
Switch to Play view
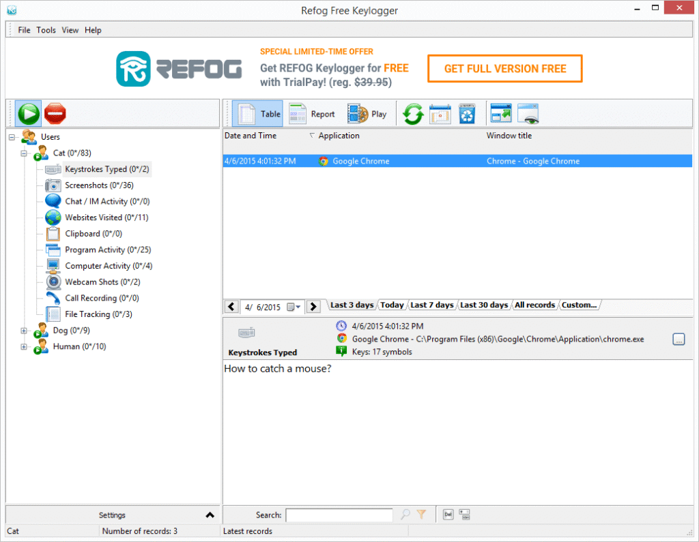pos(365,113)
